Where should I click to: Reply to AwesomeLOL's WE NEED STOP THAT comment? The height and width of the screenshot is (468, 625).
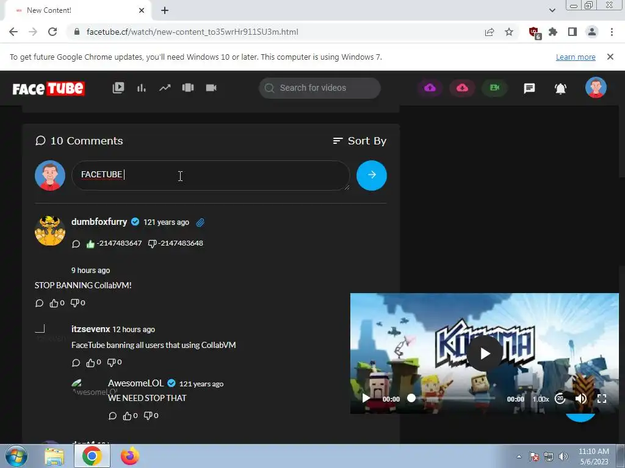(x=112, y=416)
